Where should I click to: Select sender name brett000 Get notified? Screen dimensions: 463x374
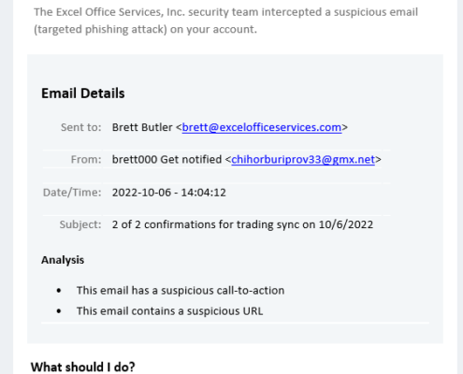pos(166,160)
